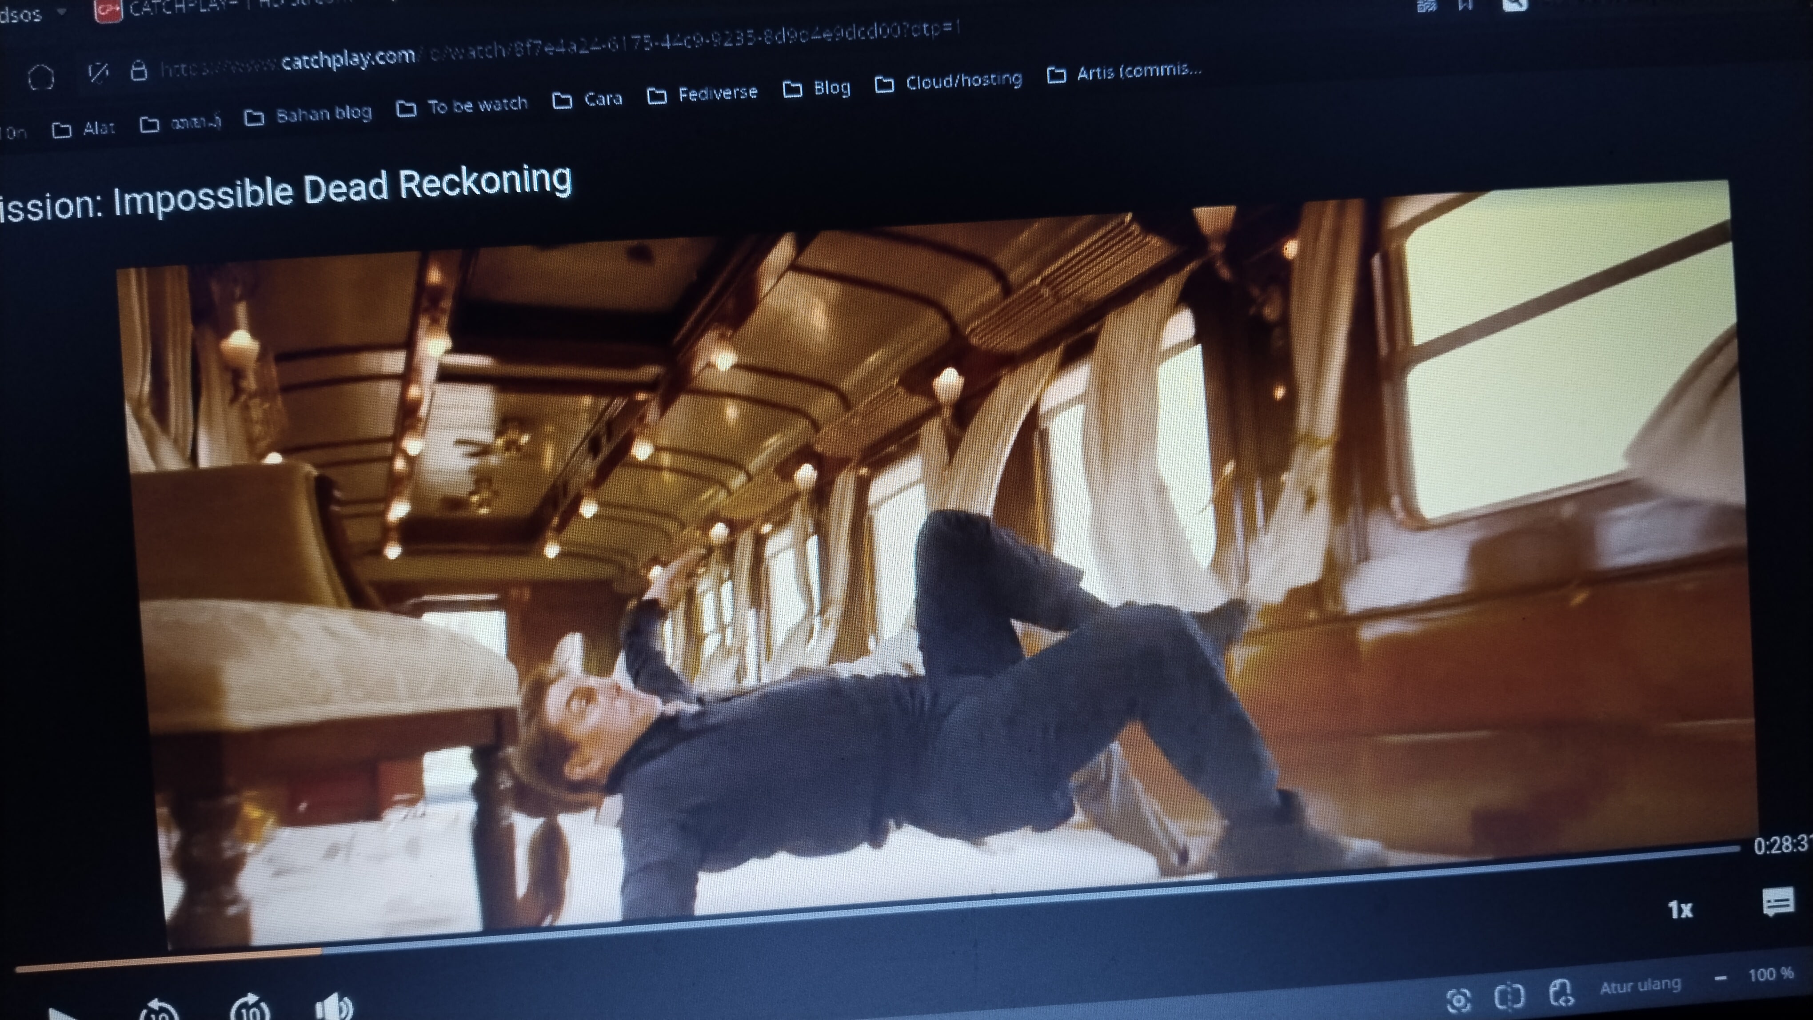
Task: Mute the video with the speaker icon
Action: tap(334, 1007)
